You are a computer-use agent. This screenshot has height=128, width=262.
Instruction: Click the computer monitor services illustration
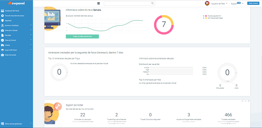[52, 19]
